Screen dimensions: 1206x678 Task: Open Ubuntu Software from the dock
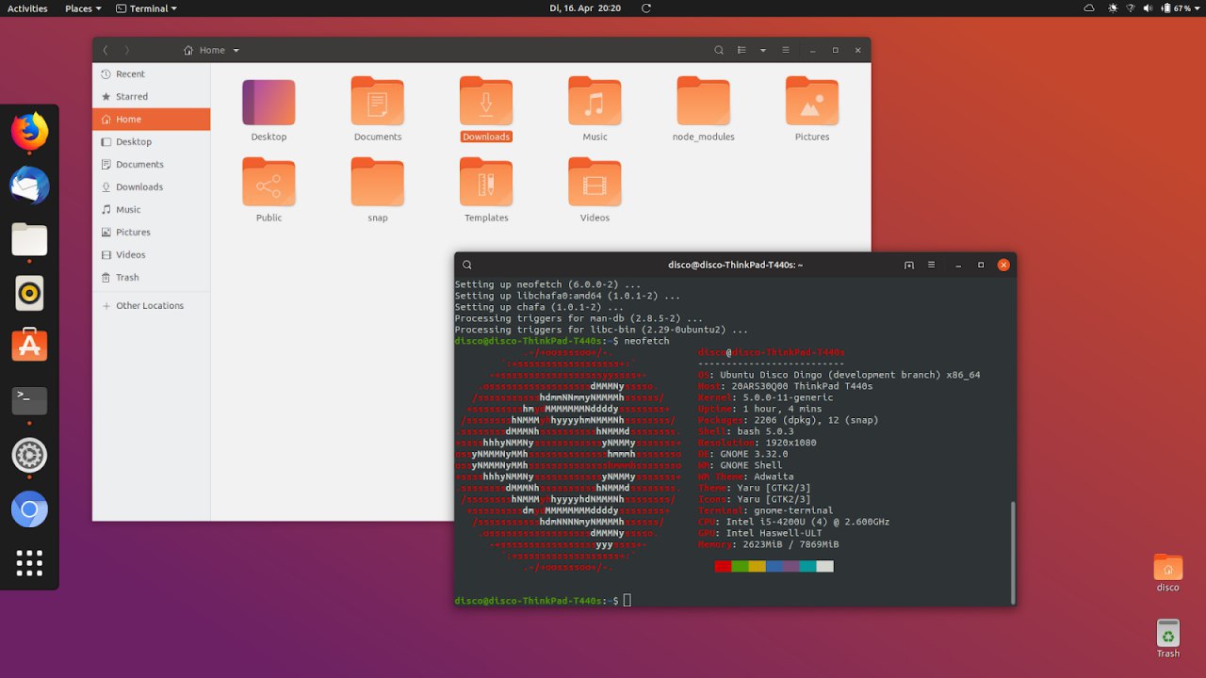tap(29, 347)
